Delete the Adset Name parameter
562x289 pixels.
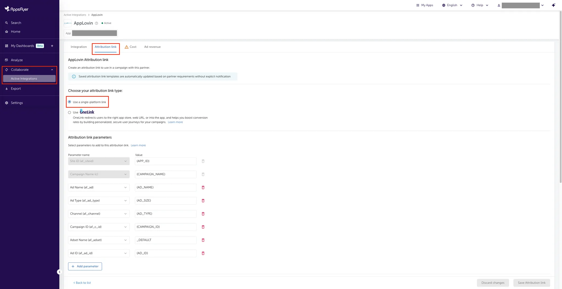click(203, 240)
